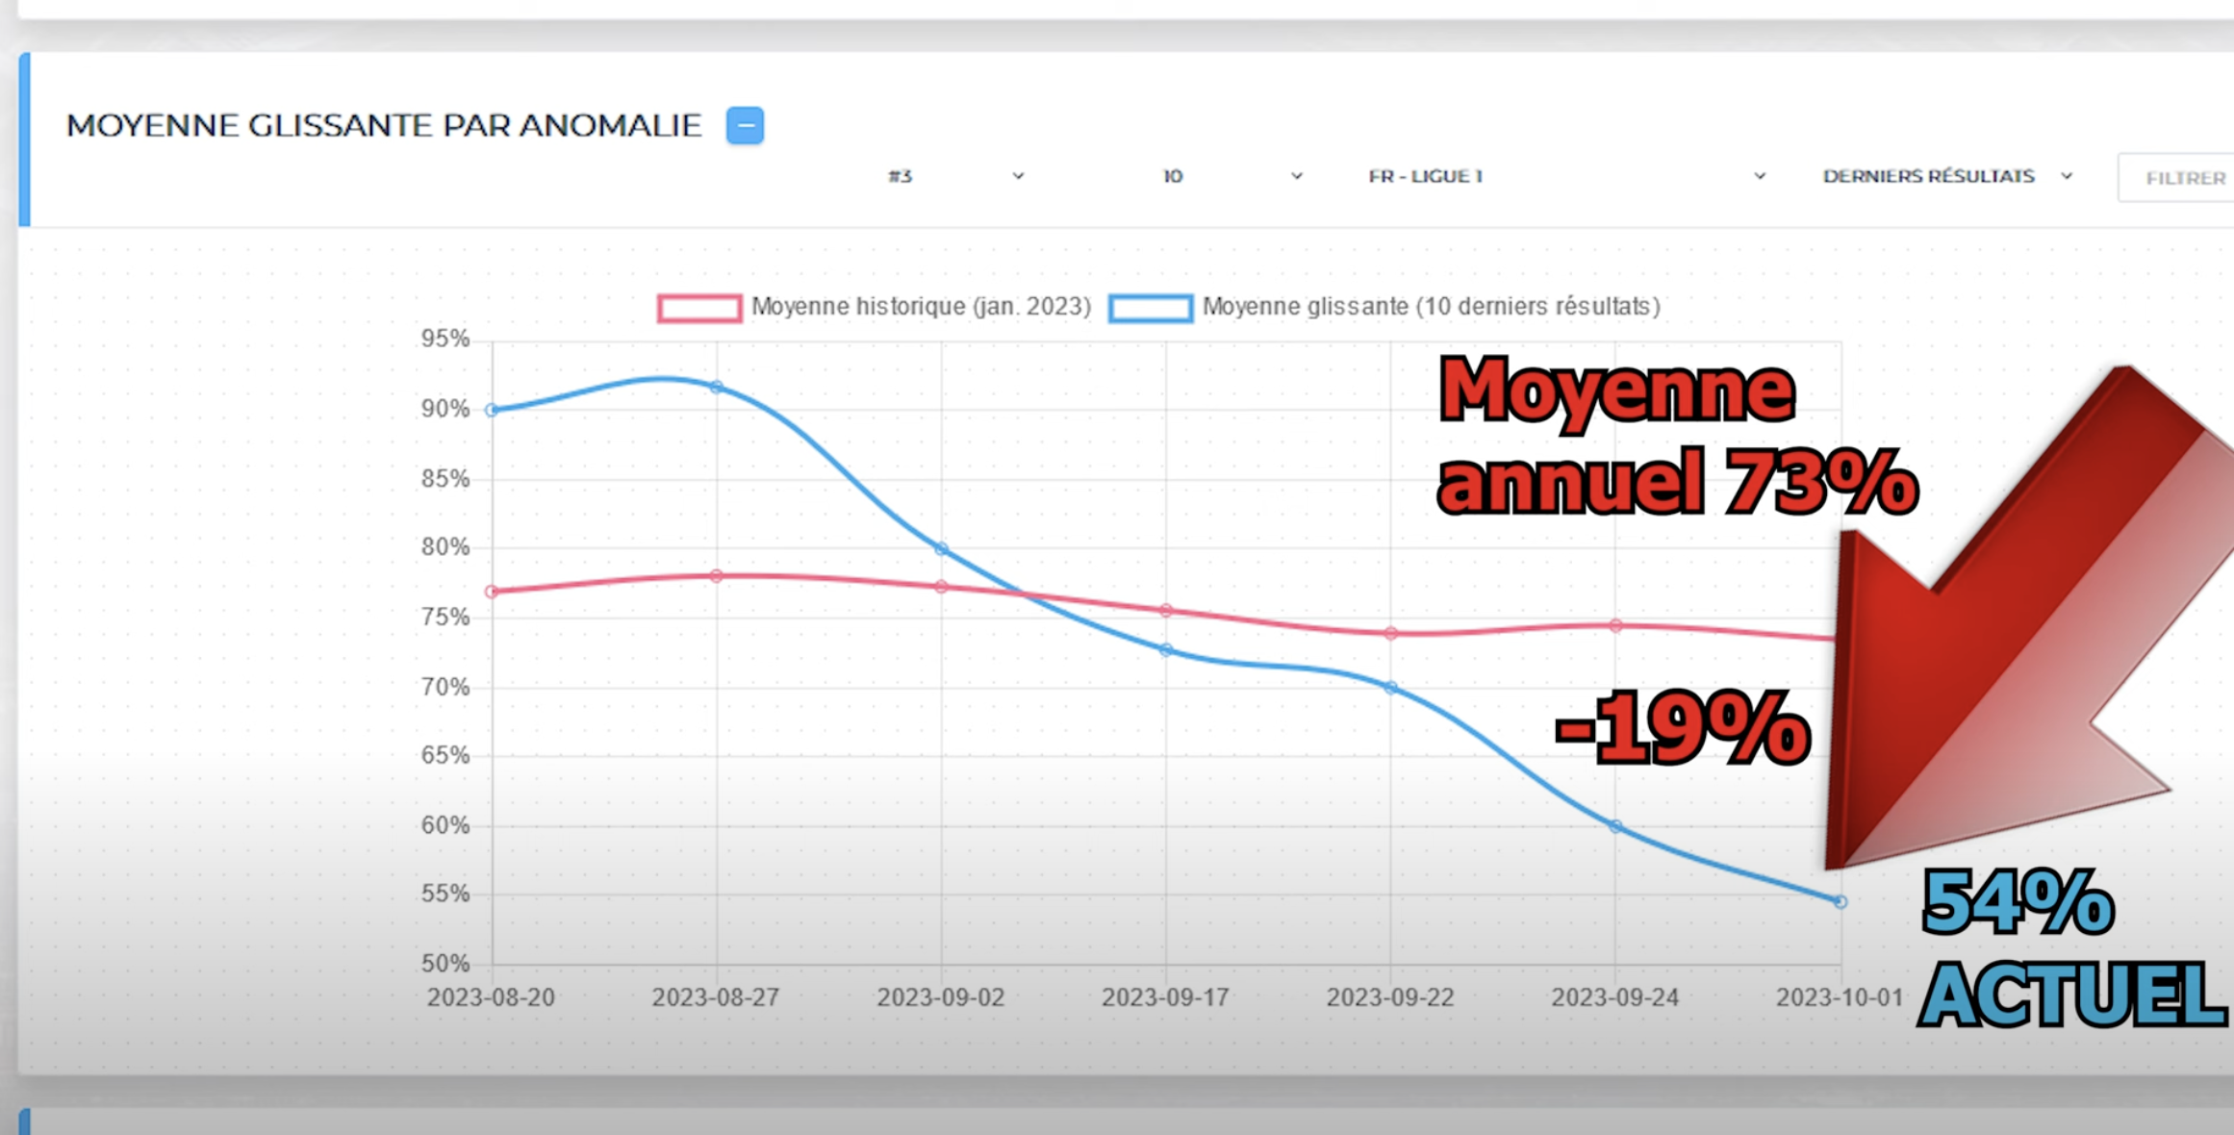
Task: Hide Moyenne glissante (10 derniers résultats) label
Action: 1431,307
